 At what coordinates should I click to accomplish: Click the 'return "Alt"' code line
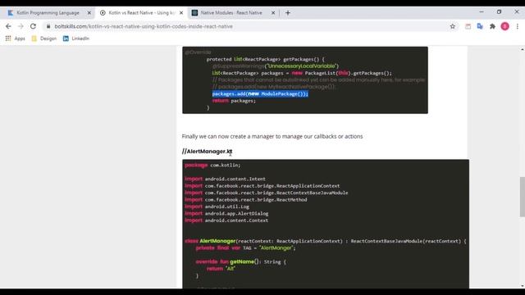pyautogui.click(x=221, y=269)
